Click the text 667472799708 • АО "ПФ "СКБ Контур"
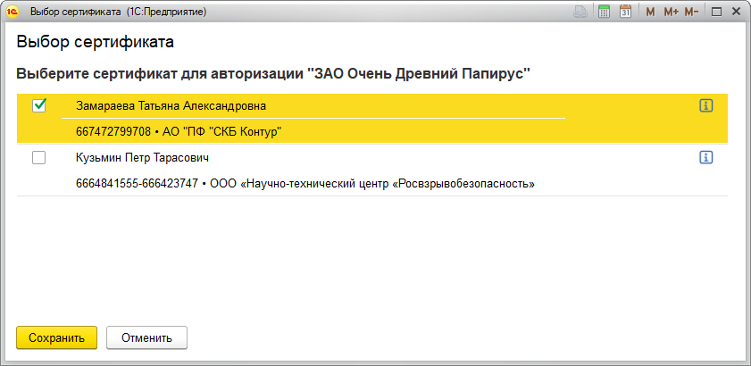The height and width of the screenshot is (366, 751). click(178, 132)
